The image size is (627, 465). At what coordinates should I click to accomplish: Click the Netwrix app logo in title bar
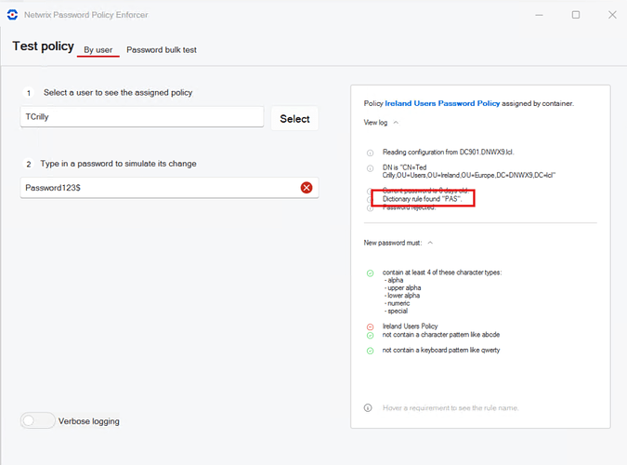pyautogui.click(x=12, y=15)
